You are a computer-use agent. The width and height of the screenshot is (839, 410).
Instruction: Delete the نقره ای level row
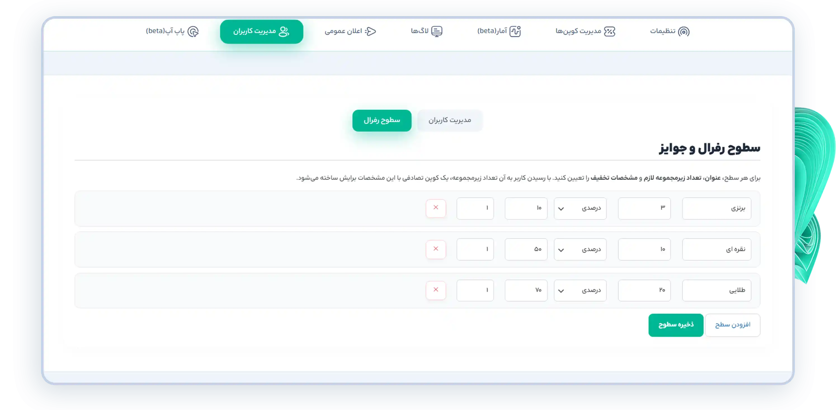pyautogui.click(x=436, y=249)
